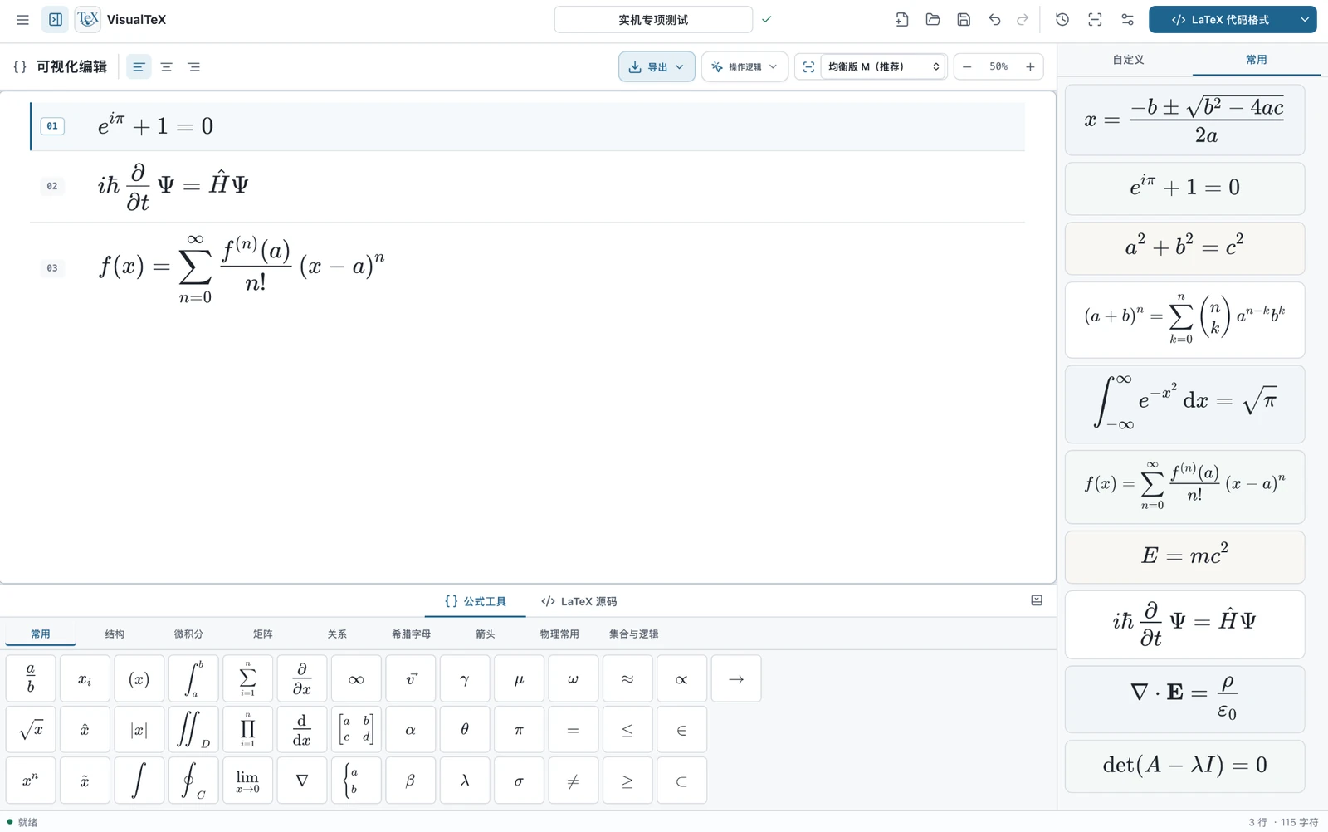1328x832 pixels.
Task: Switch to the LaTeX 源码 tab
Action: [x=579, y=601]
